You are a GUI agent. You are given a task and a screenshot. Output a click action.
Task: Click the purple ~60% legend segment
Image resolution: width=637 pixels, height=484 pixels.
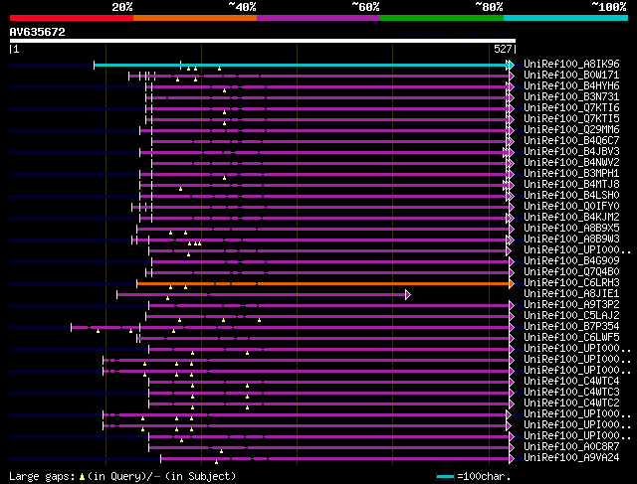[x=318, y=18]
